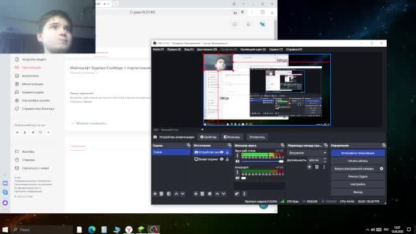Toggle visibility of video capture device source
The height and width of the screenshot is (234, 416).
point(222,152)
